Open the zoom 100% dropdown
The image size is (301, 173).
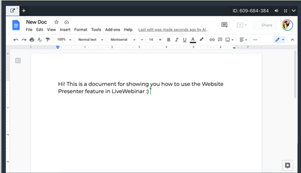point(64,40)
